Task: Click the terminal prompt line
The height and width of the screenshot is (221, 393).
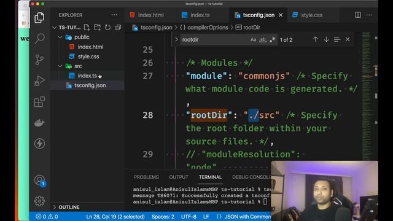Action: point(200,202)
